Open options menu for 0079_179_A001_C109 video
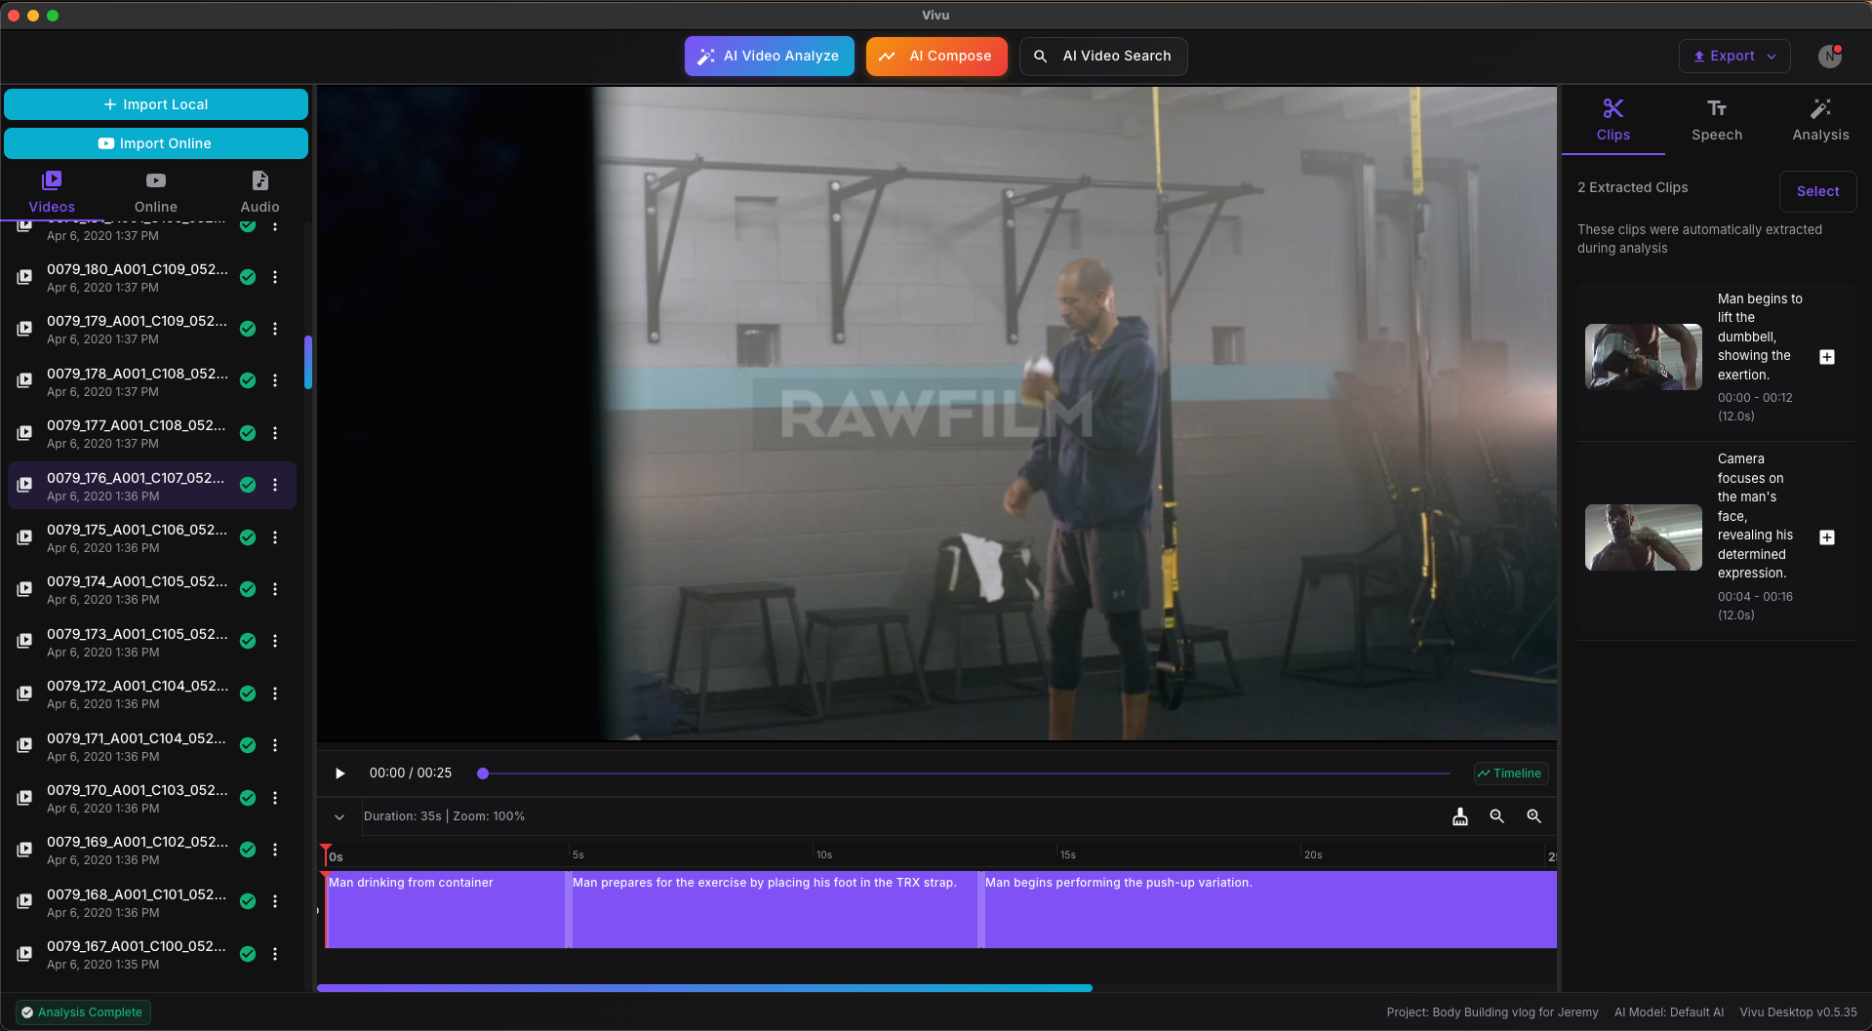Viewport: 1872px width, 1031px height. coord(275,329)
